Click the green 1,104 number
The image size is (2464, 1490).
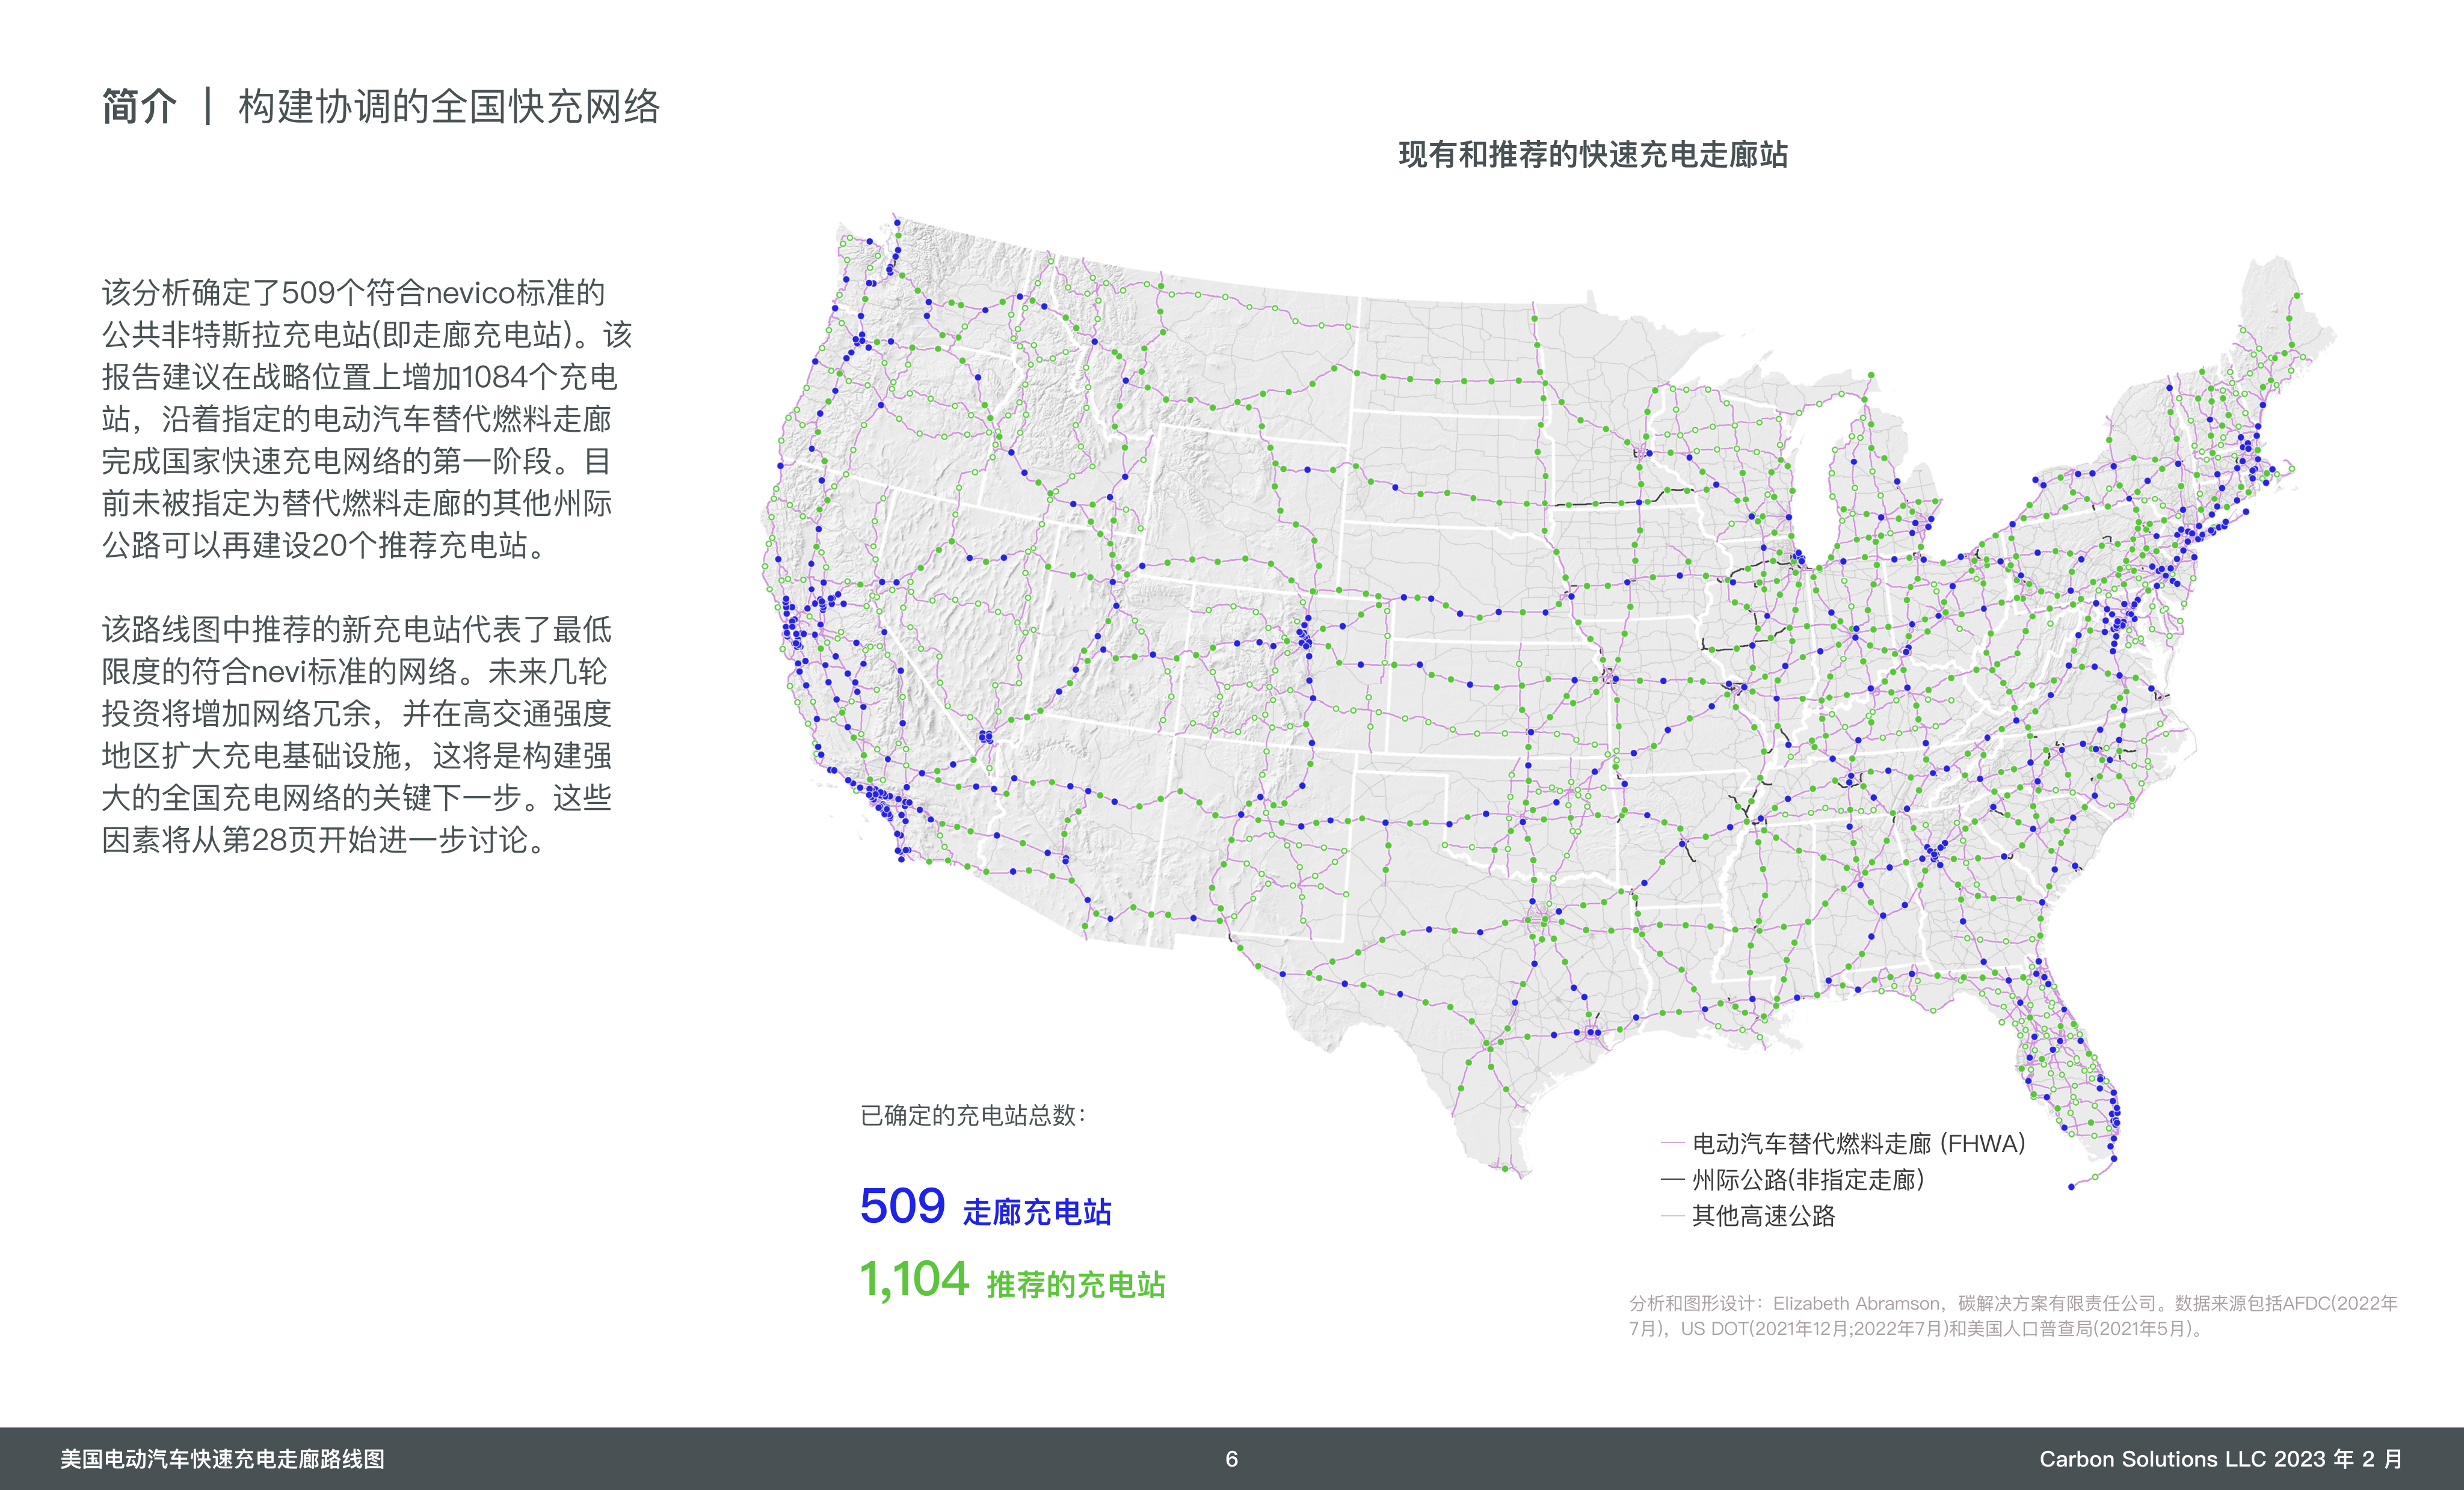(914, 1279)
